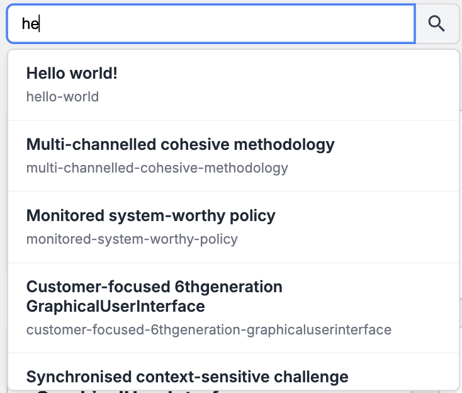Select "Customer-focused 6thgeneration" suggestion title
This screenshot has width=462, height=393.
[x=154, y=287]
